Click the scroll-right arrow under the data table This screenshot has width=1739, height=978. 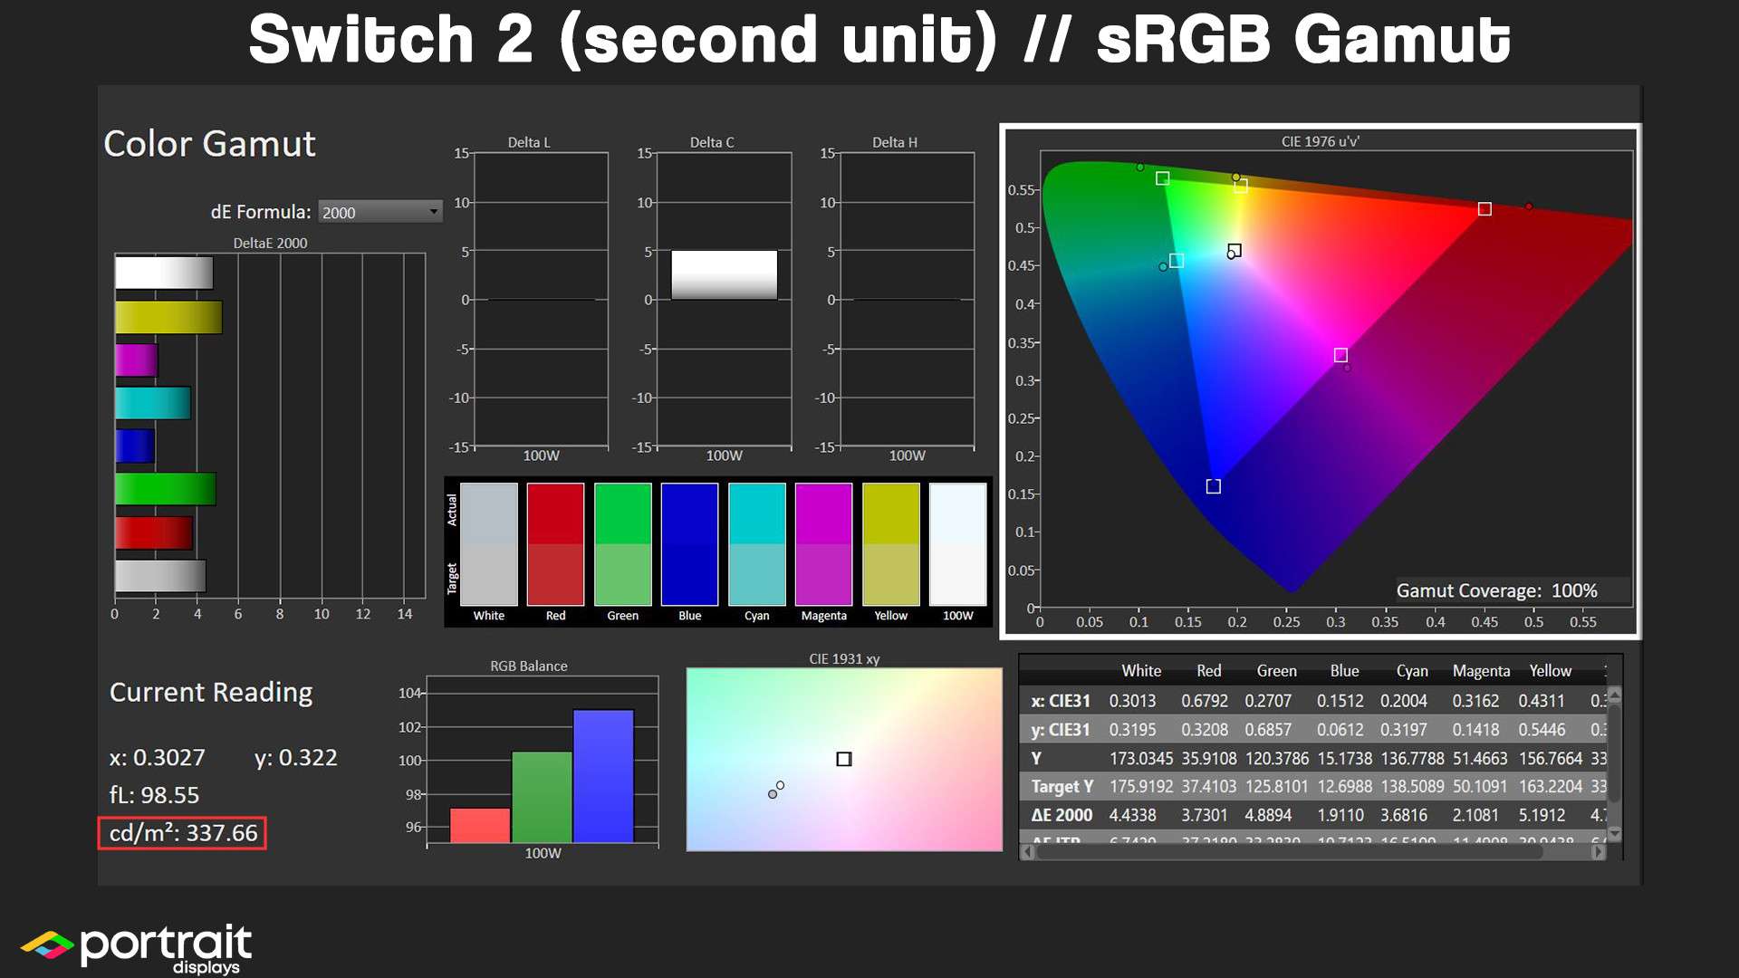pyautogui.click(x=1599, y=851)
